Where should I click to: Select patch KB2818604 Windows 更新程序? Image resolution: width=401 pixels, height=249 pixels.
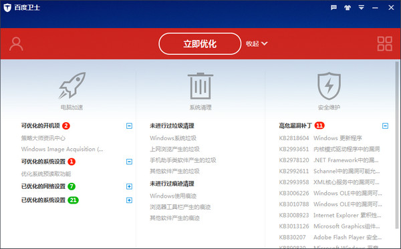(x=320, y=138)
